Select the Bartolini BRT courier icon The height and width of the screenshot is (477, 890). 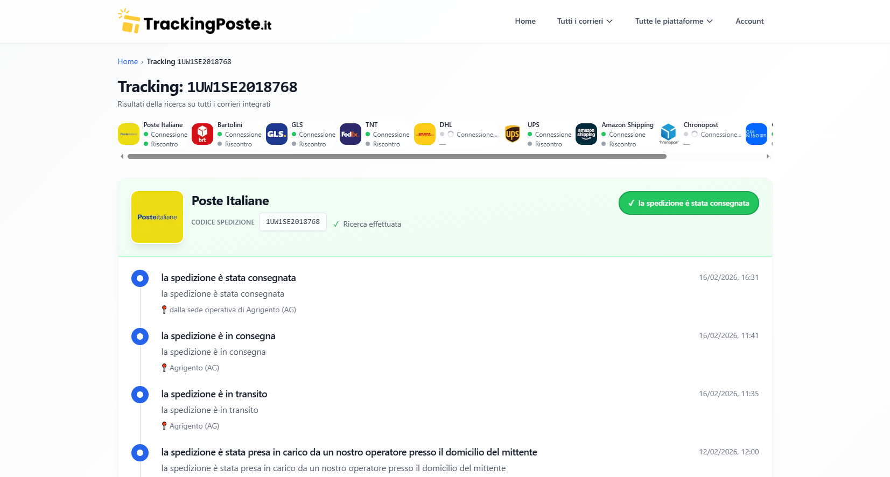(202, 134)
